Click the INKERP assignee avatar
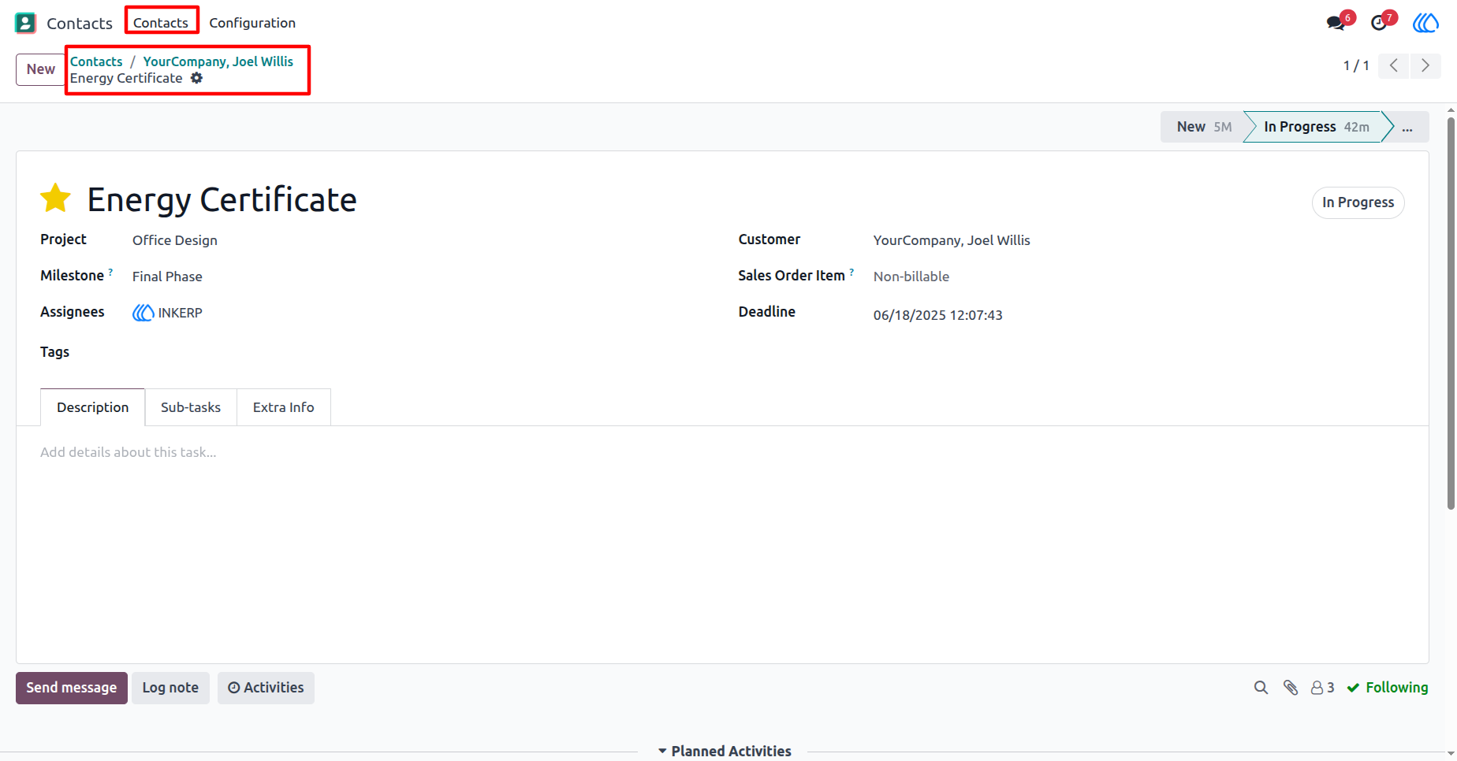The width and height of the screenshot is (1457, 761). click(x=143, y=313)
